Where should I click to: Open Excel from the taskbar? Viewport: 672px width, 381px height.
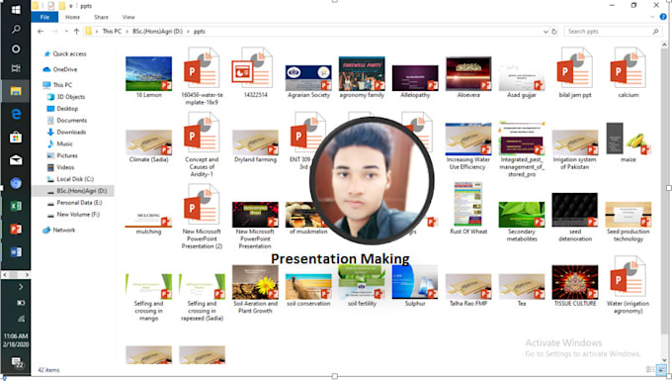16,206
